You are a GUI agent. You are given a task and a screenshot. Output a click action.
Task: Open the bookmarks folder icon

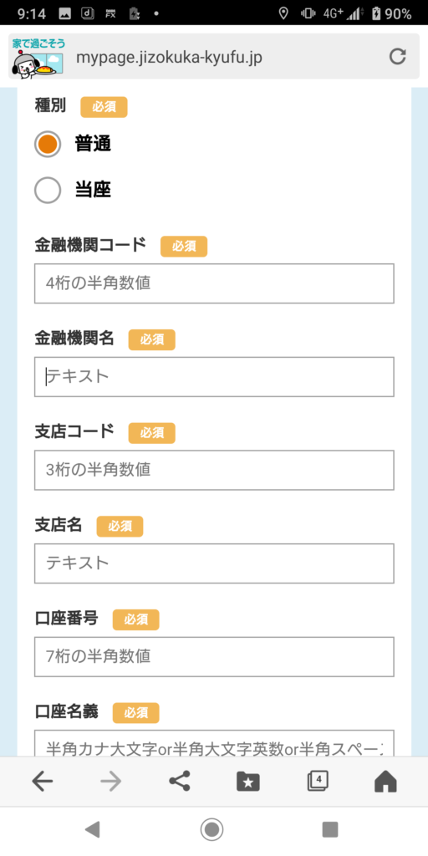pos(248,782)
